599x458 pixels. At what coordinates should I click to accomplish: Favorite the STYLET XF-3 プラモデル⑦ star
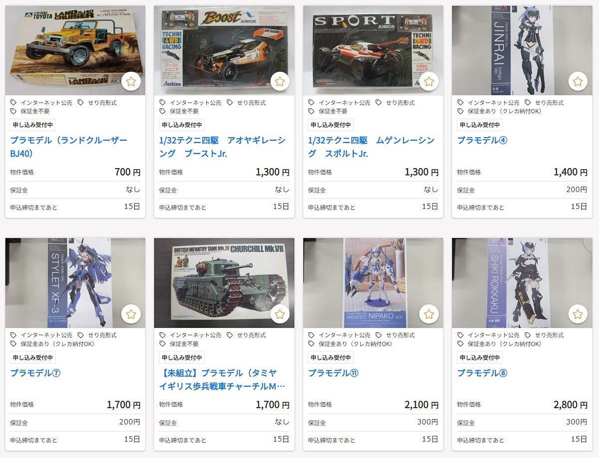pyautogui.click(x=131, y=314)
